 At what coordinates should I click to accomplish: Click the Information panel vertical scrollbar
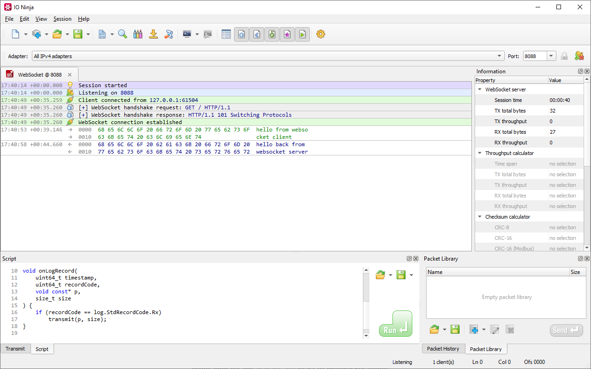587,164
